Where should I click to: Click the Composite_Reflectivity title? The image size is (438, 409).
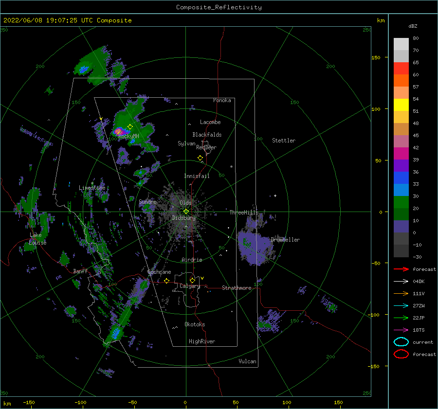click(219, 7)
